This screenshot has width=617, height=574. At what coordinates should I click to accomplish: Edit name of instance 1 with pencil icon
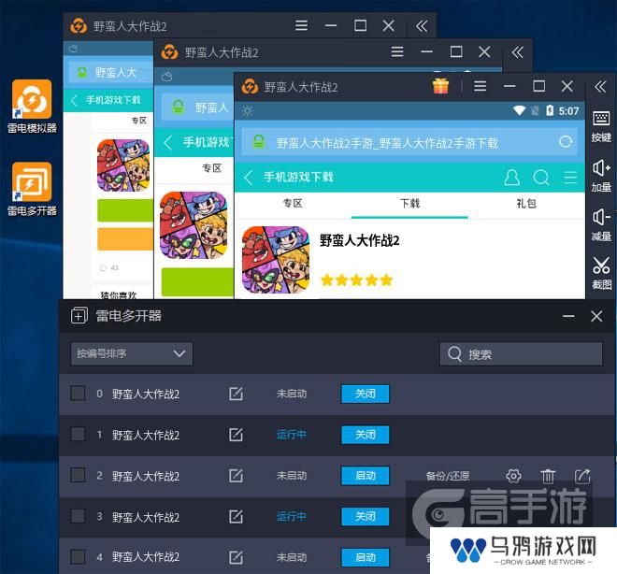236,435
